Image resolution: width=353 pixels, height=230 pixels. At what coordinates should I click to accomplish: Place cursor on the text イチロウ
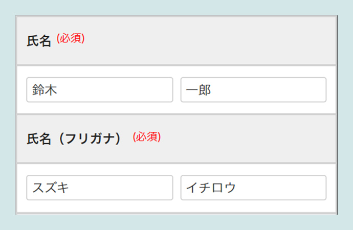(x=211, y=188)
